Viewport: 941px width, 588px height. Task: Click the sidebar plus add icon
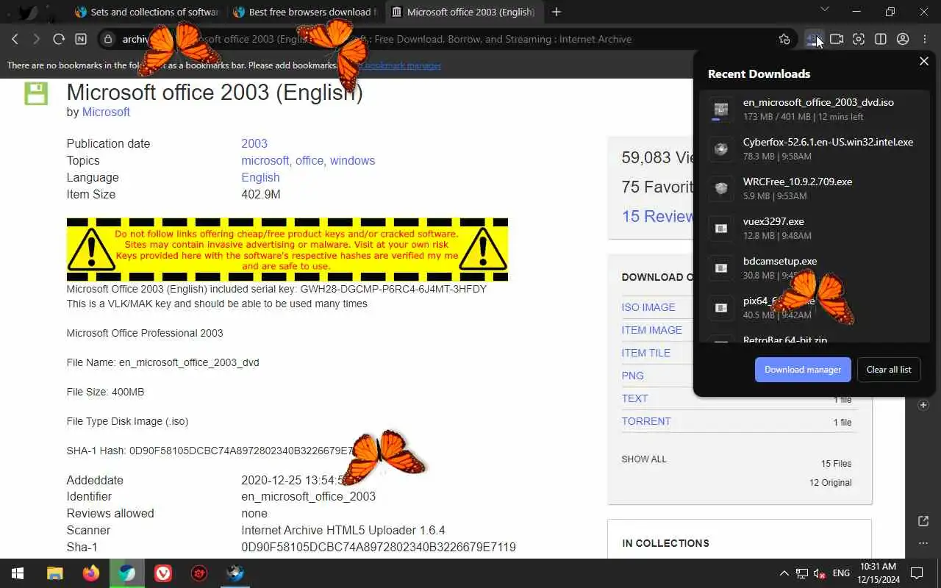pos(923,405)
